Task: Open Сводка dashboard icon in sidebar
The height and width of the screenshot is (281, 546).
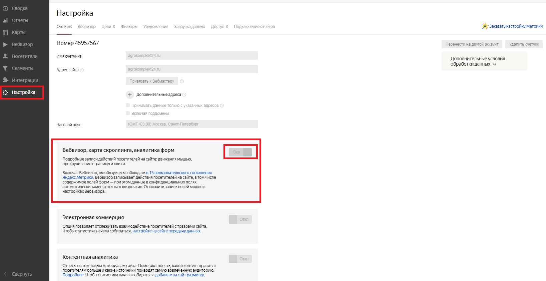Action: tap(5, 8)
